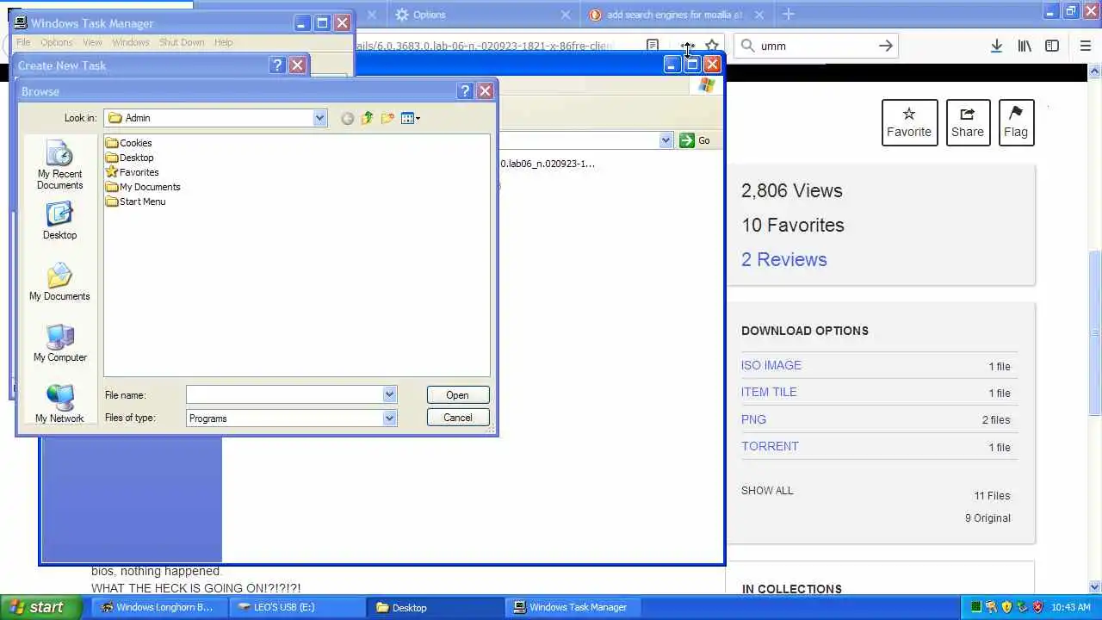Download the ISO IMAGE option
This screenshot has height=620, width=1102.
(771, 365)
